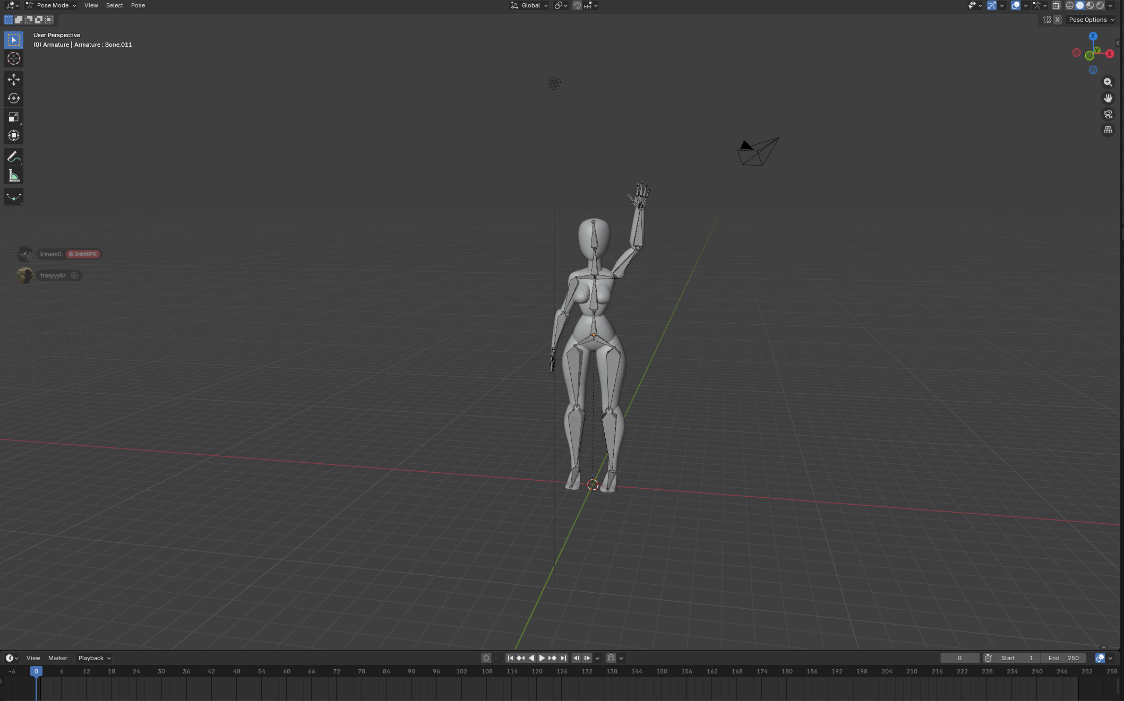The image size is (1124, 701).
Task: Play the animation forward
Action: point(542,658)
